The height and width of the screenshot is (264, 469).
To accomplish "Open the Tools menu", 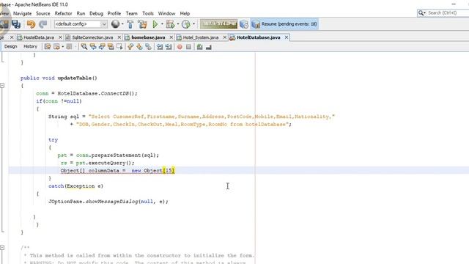I will [148, 13].
